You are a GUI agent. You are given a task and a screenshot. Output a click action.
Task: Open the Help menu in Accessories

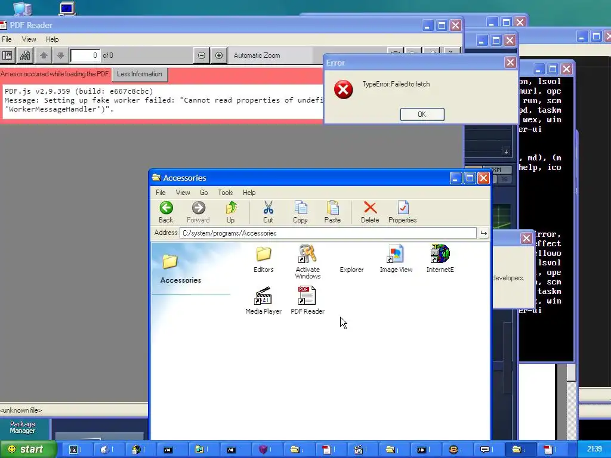tap(249, 193)
